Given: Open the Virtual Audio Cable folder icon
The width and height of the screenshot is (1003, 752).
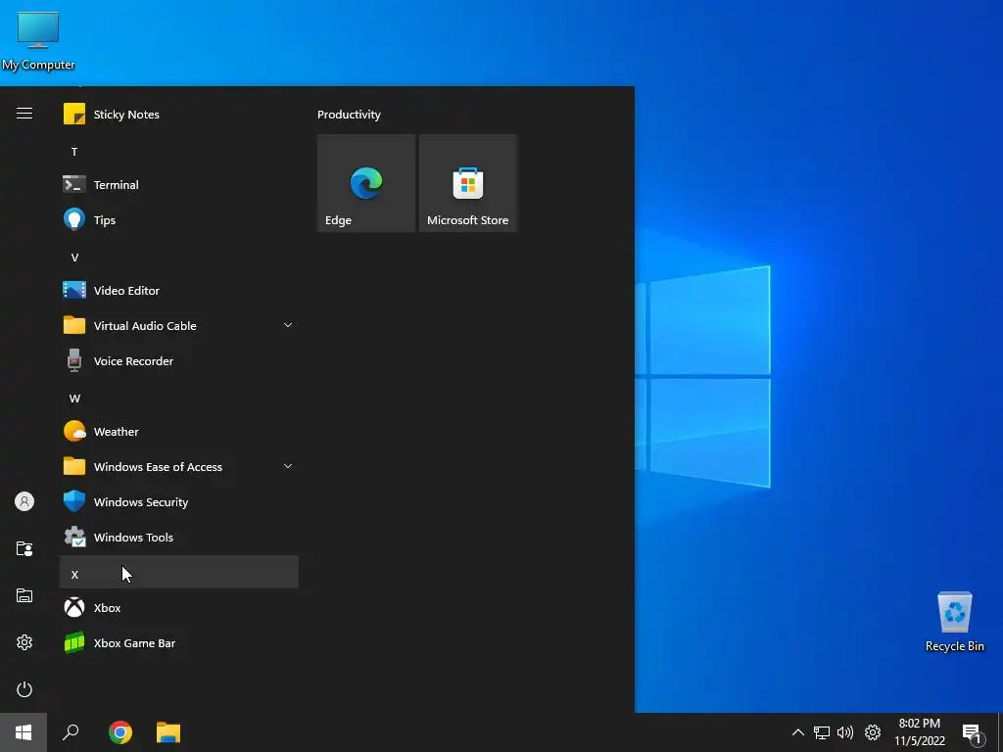Looking at the screenshot, I should (74, 325).
